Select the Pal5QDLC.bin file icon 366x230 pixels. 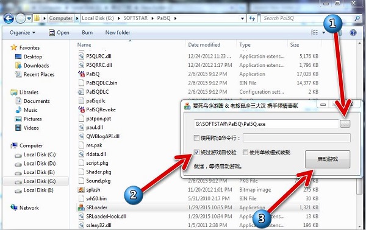81,83
